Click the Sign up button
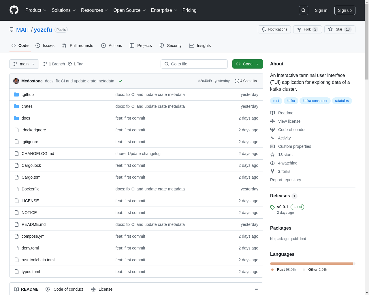 345,10
